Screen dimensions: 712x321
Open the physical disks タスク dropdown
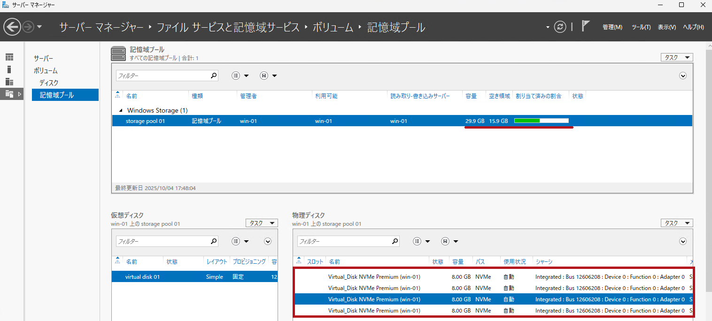(677, 223)
